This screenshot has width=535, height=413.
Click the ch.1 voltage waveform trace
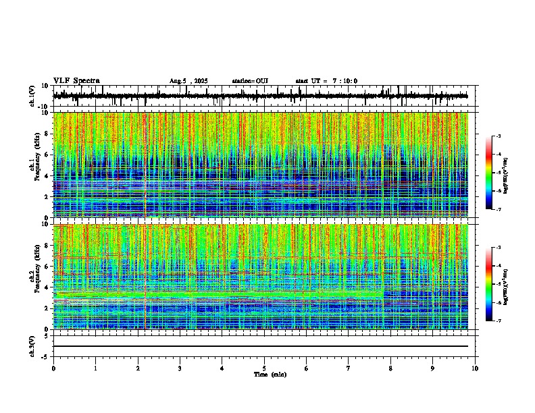pyautogui.click(x=260, y=96)
